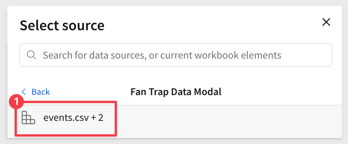Activate the search box via its lens icon
Viewport: 348px width, 144px height.
(31, 54)
